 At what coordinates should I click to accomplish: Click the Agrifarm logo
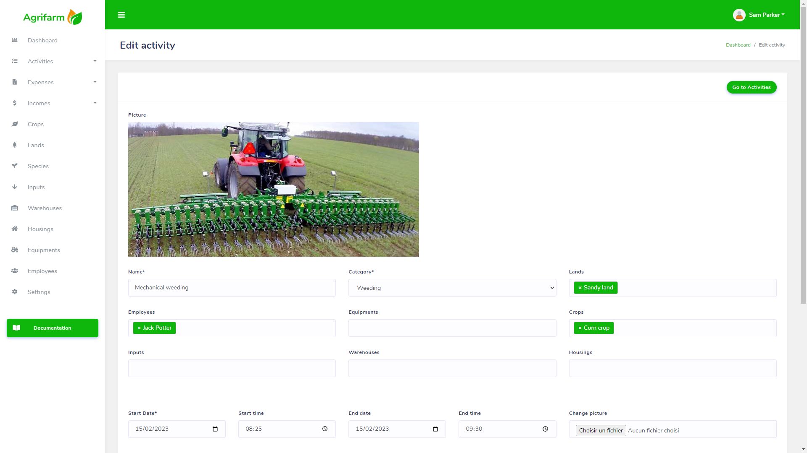point(53,17)
